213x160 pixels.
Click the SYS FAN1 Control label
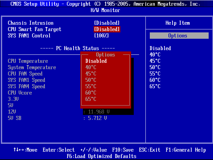point(29,35)
